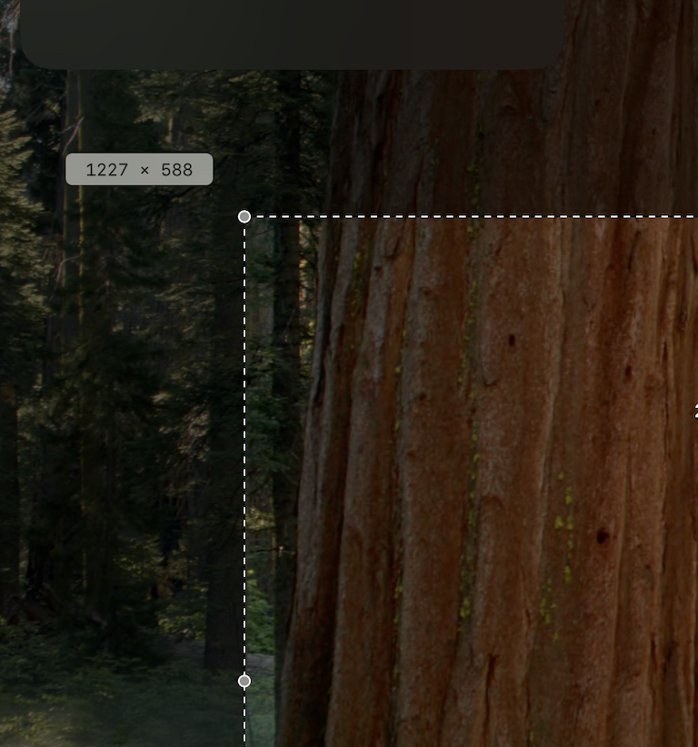
Task: Click the top-left corner selection handle
Action: pyautogui.click(x=244, y=217)
